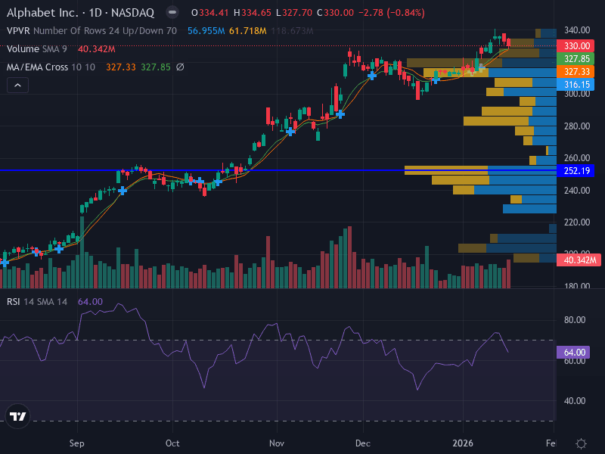Select the VPVR indicator legend
605x454 pixels.
tap(92, 31)
